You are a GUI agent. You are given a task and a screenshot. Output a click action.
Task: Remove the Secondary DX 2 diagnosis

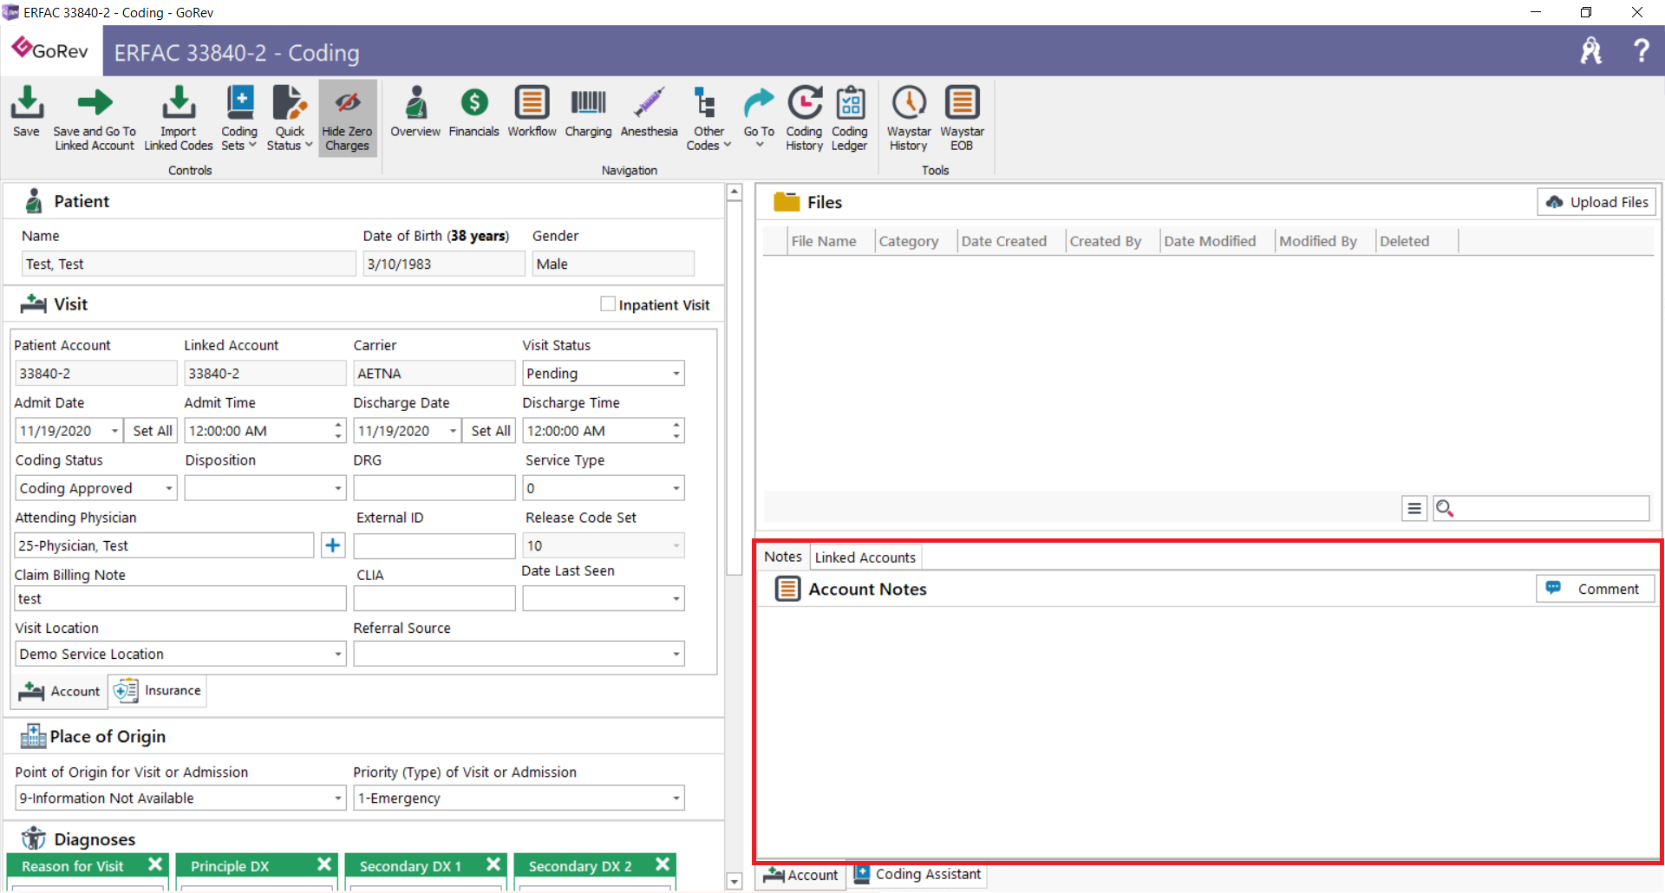(663, 864)
